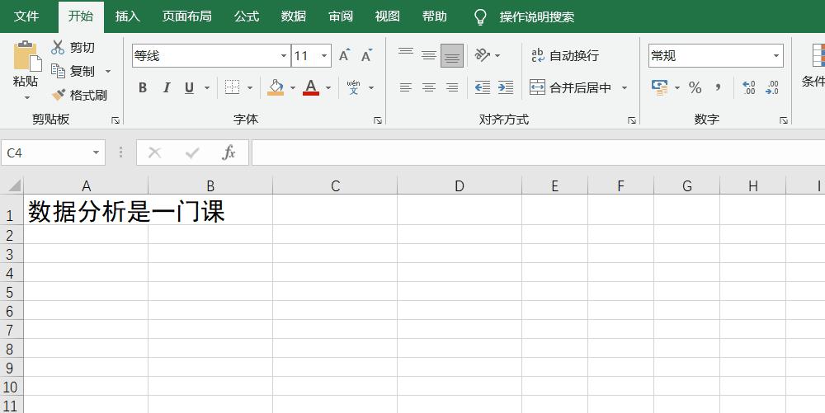Screen dimensions: 825x413
Task: Apply red font color A
Action: pos(311,87)
